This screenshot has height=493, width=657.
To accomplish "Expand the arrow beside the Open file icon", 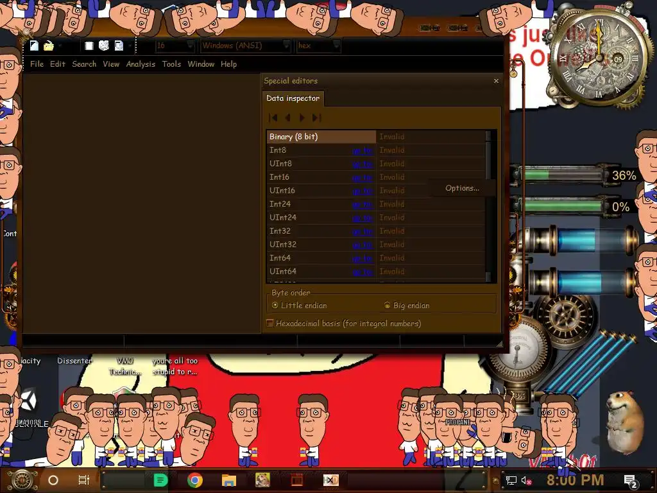I will click(60, 46).
